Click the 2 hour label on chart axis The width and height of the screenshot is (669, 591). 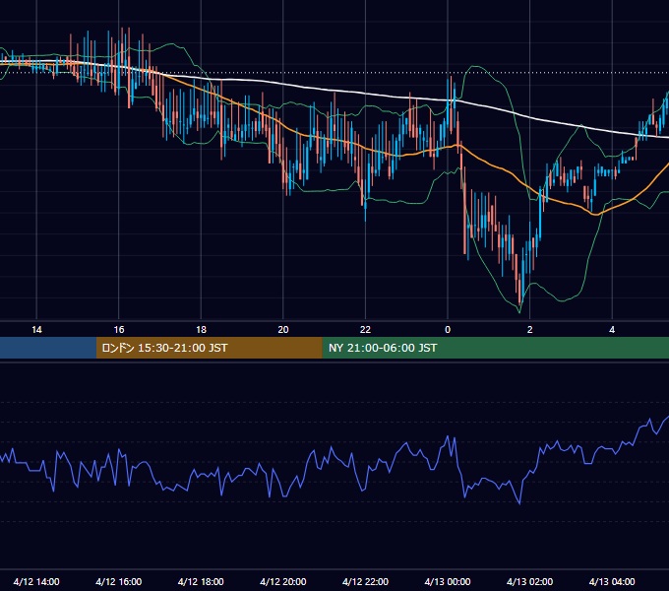(530, 330)
